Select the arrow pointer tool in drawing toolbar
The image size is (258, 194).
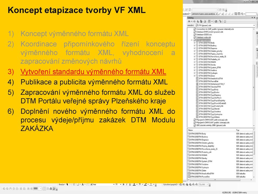(x=67, y=184)
